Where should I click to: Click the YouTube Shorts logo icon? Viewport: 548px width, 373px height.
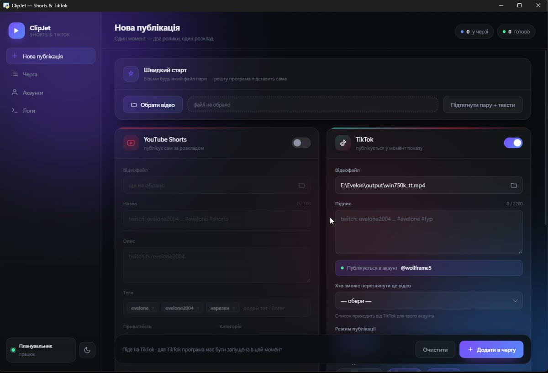coord(131,143)
